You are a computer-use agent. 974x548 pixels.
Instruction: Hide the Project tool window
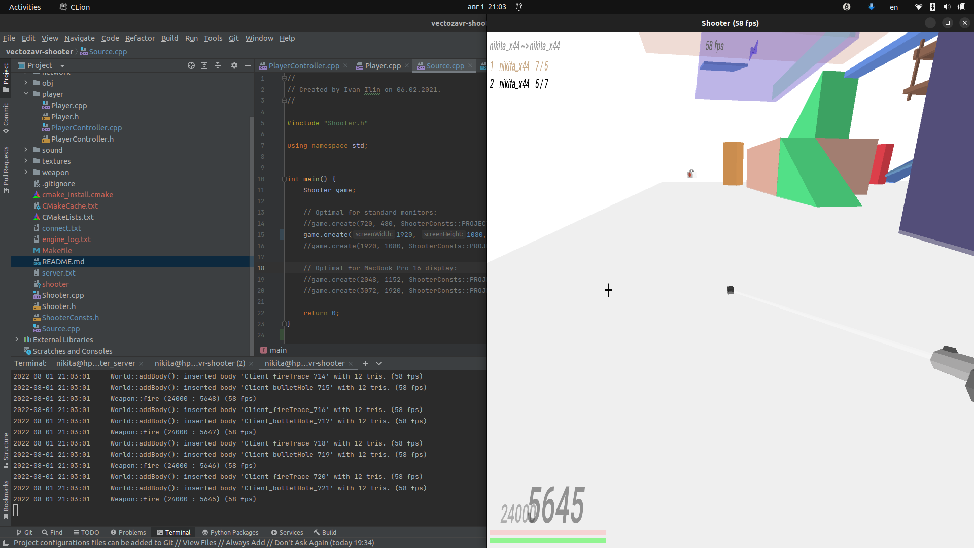(248, 65)
